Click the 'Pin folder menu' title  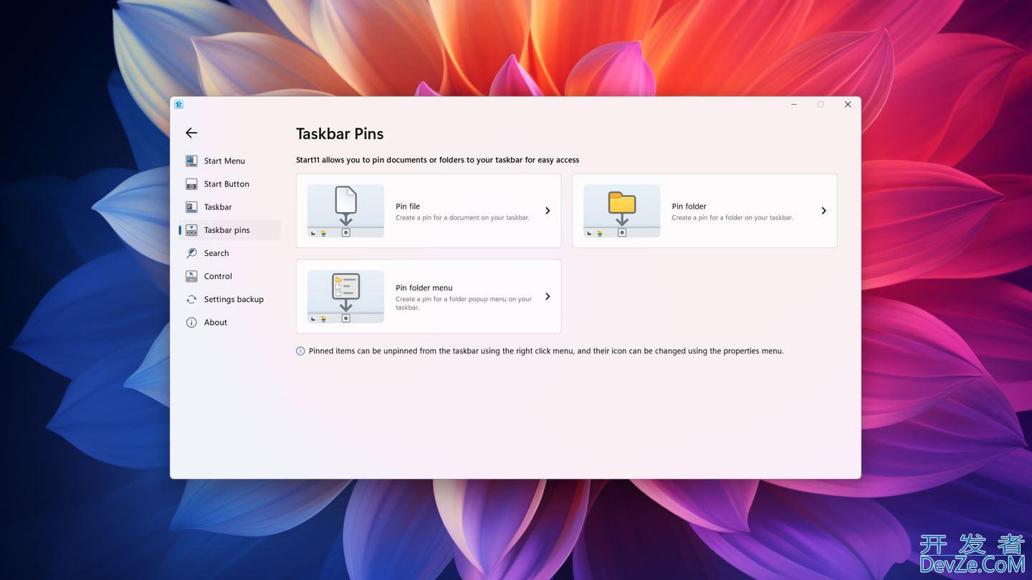coord(424,288)
